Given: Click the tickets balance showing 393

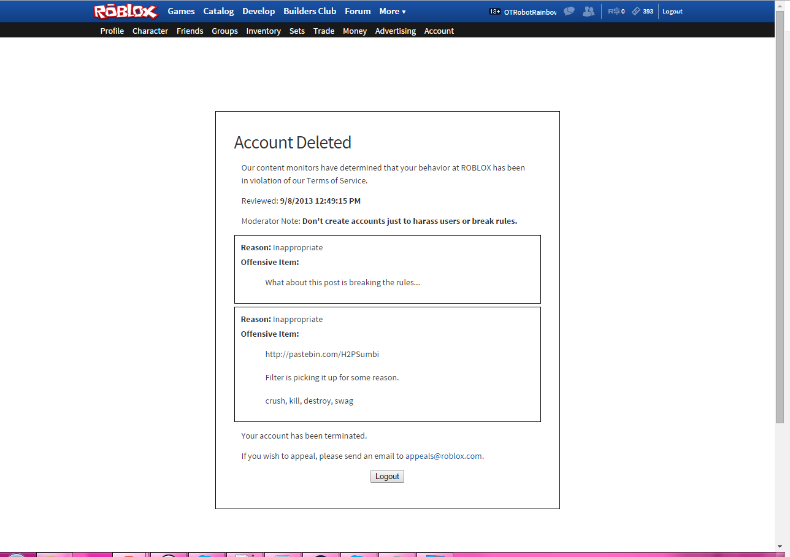Looking at the screenshot, I should [x=642, y=12].
